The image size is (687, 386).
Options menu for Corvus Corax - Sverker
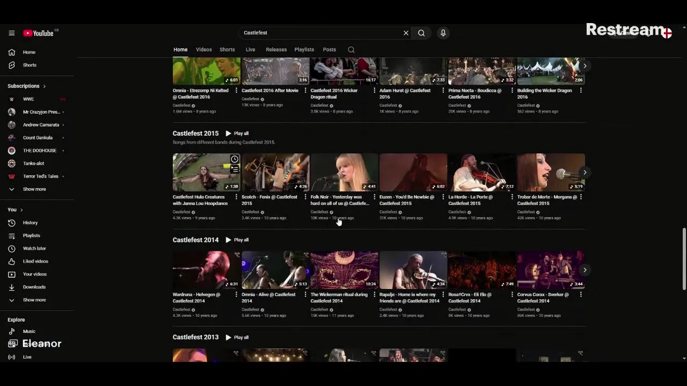coord(581,294)
